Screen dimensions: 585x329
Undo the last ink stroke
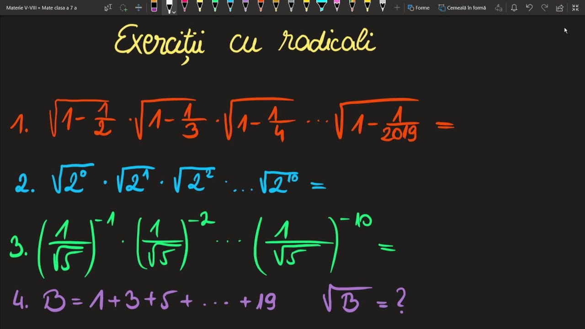tap(529, 8)
